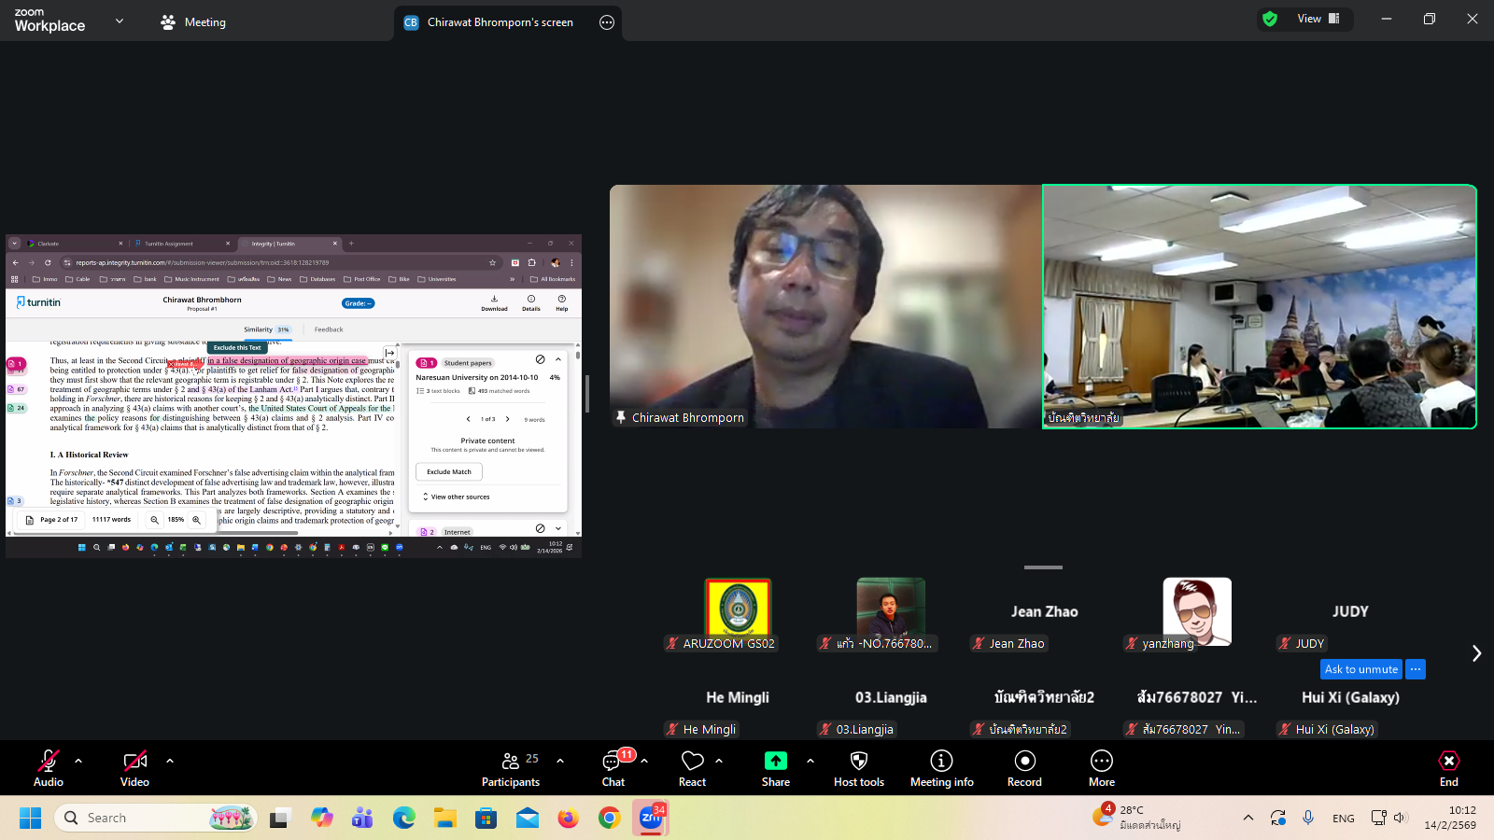Expand audio options arrow beside Audio
This screenshot has width=1494, height=840.
pyautogui.click(x=78, y=761)
